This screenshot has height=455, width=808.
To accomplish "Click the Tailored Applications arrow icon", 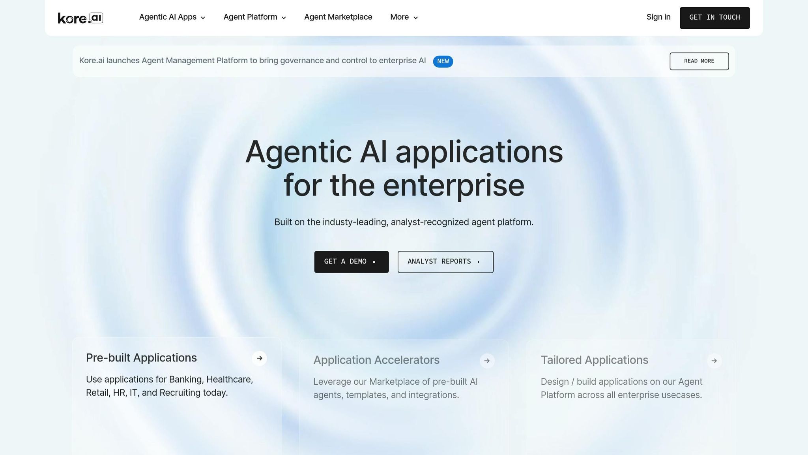I will tap(714, 361).
